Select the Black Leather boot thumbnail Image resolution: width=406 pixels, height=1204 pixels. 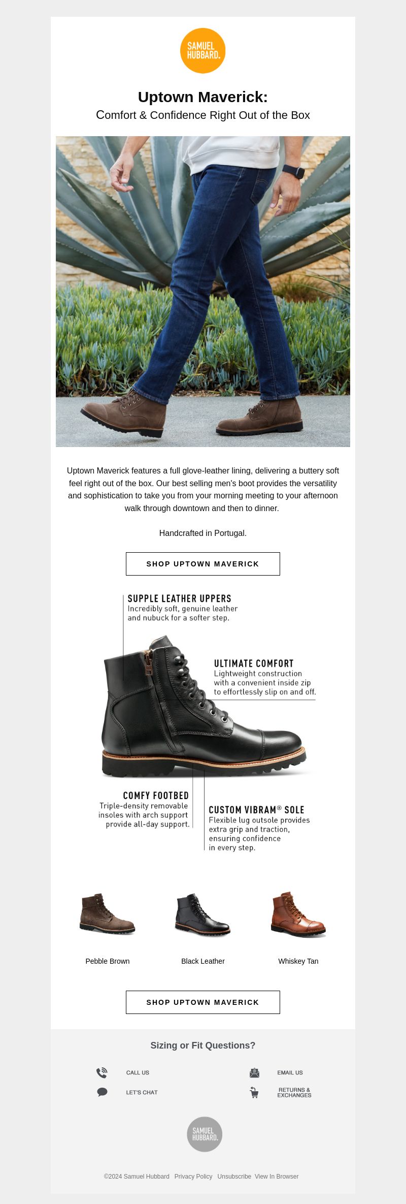[x=203, y=914]
